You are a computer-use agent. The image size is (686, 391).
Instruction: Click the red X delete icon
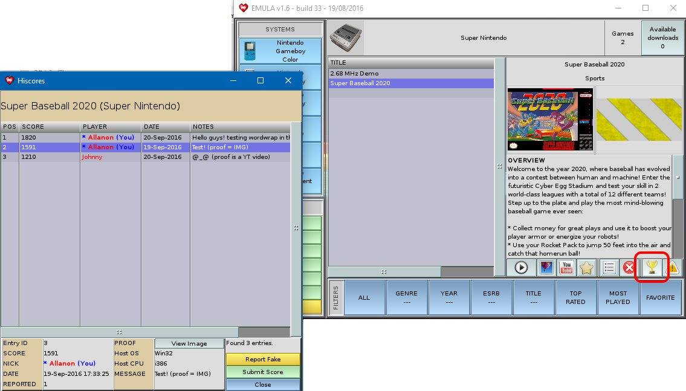click(629, 267)
